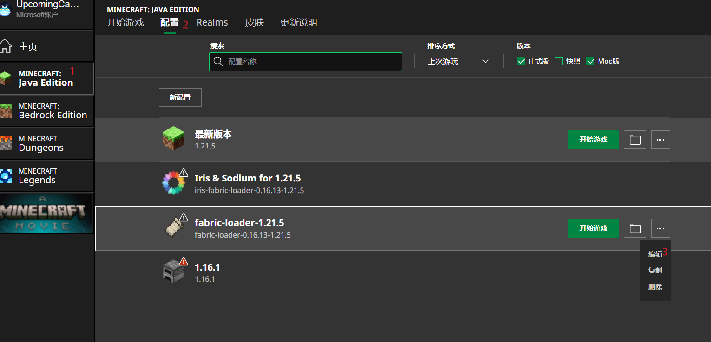The image size is (711, 342).
Task: Open folder for 最新版本 profile
Action: [635, 140]
